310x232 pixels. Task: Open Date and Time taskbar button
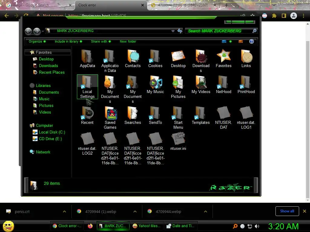pyautogui.click(x=181, y=226)
